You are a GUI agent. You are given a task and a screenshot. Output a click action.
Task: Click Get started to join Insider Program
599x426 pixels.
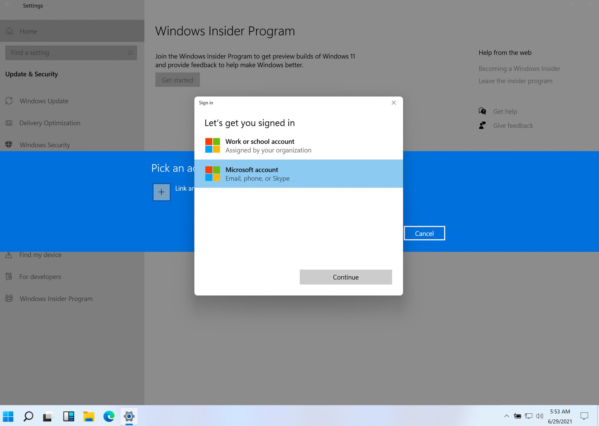pyautogui.click(x=177, y=79)
